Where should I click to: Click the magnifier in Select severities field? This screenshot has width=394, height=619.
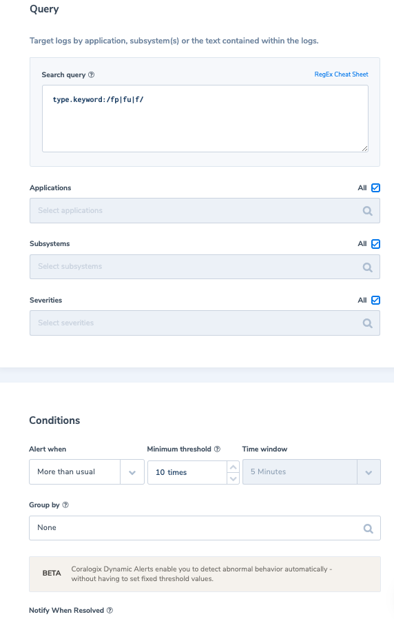(x=368, y=323)
